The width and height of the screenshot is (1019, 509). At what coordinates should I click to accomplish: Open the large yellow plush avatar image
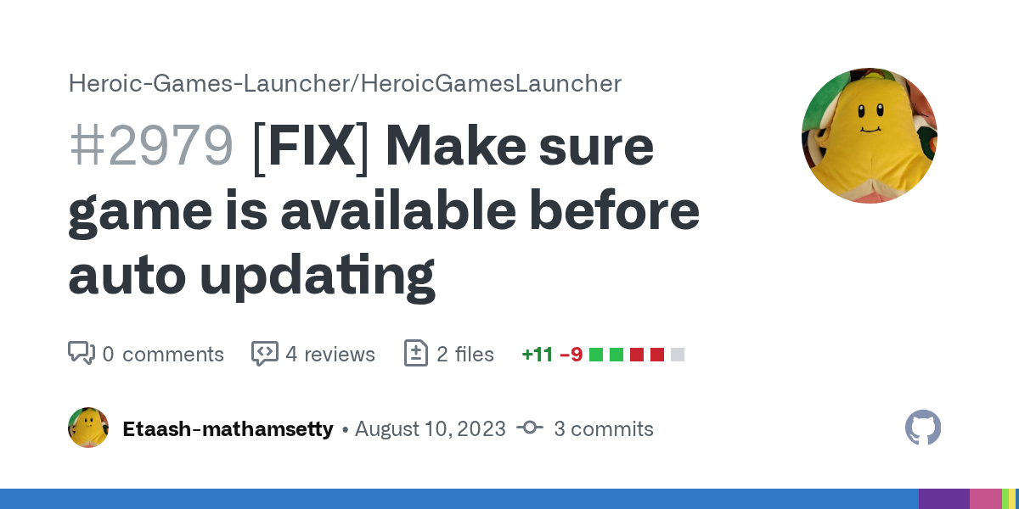coord(870,137)
